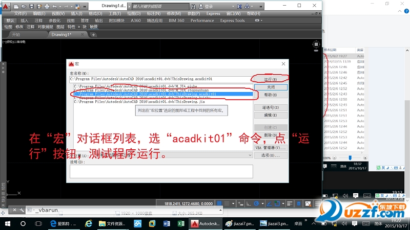Toggle dynamic input icon in status bar

[x=240, y=203]
